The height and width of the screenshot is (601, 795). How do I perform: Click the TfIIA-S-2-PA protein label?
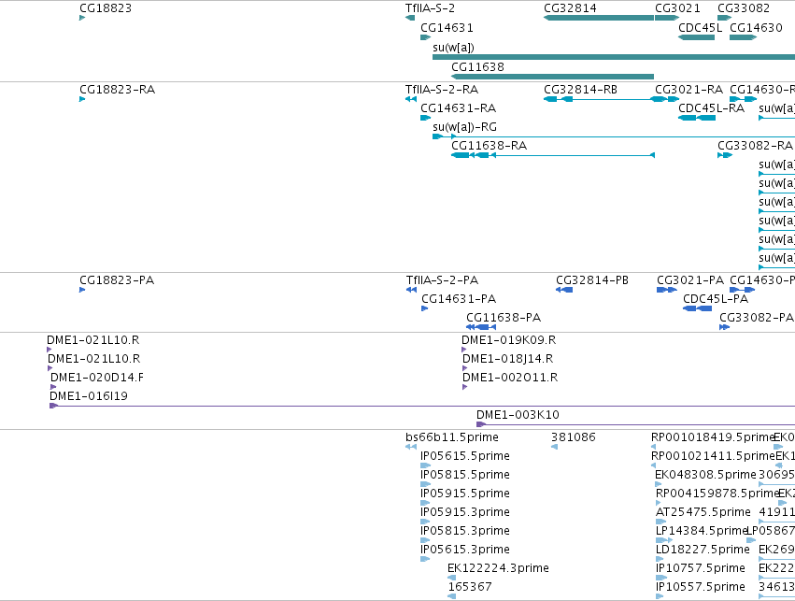442,280
